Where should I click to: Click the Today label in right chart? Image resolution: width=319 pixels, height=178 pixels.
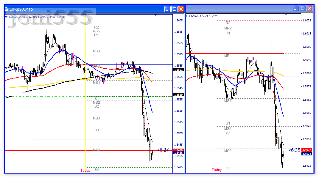[217, 170]
